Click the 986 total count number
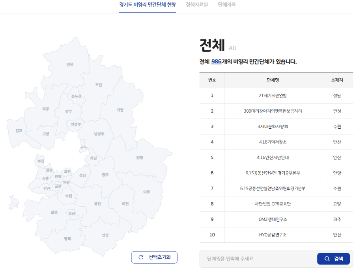The height and width of the screenshot is (268, 355). click(216, 61)
